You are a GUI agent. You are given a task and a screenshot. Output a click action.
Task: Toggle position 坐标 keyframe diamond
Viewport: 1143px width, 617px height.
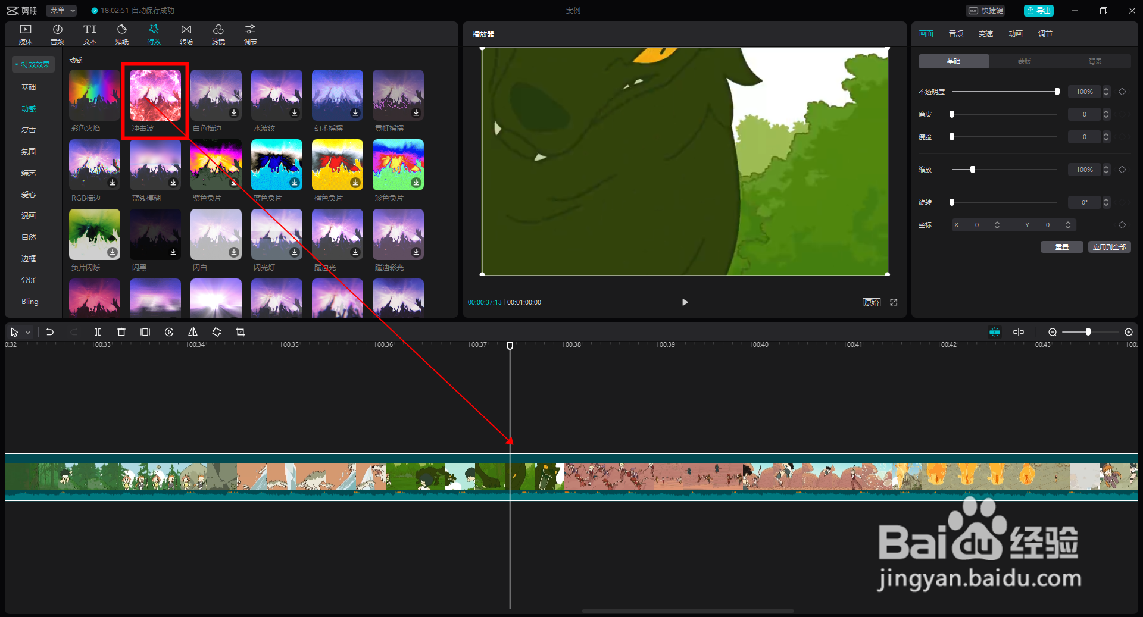click(1122, 225)
